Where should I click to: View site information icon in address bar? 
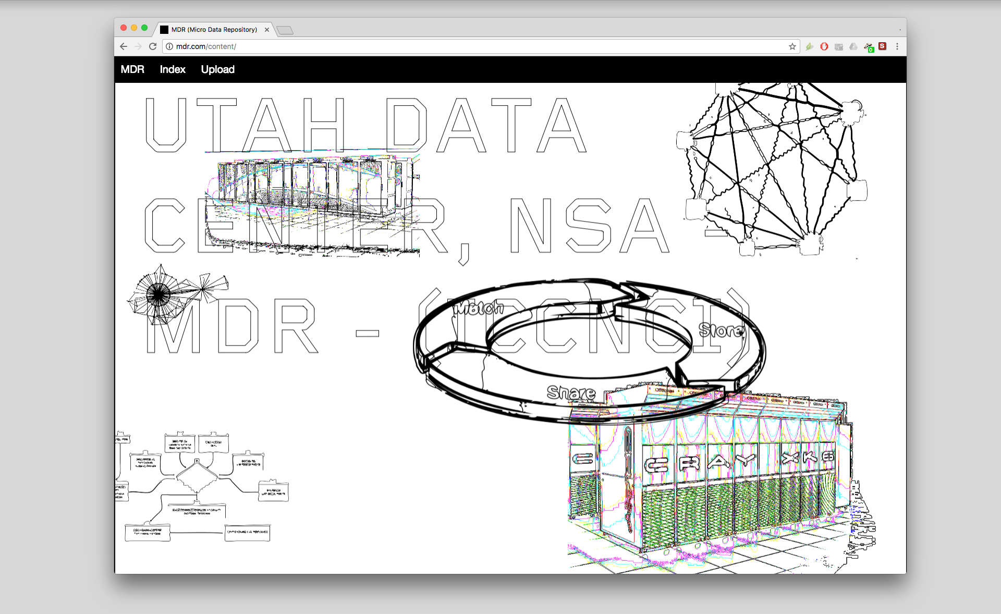point(169,46)
